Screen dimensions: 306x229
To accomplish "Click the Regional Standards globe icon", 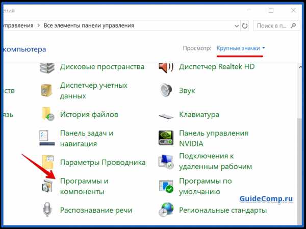I will pyautogui.click(x=166, y=210).
